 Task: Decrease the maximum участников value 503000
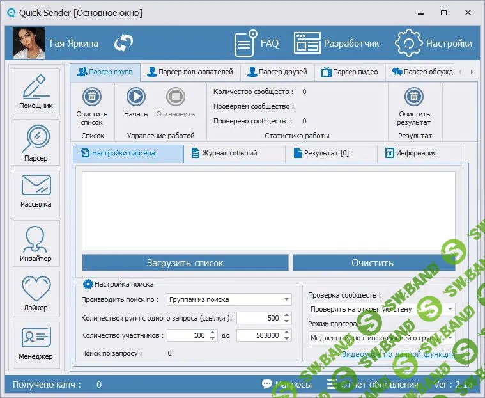point(287,338)
